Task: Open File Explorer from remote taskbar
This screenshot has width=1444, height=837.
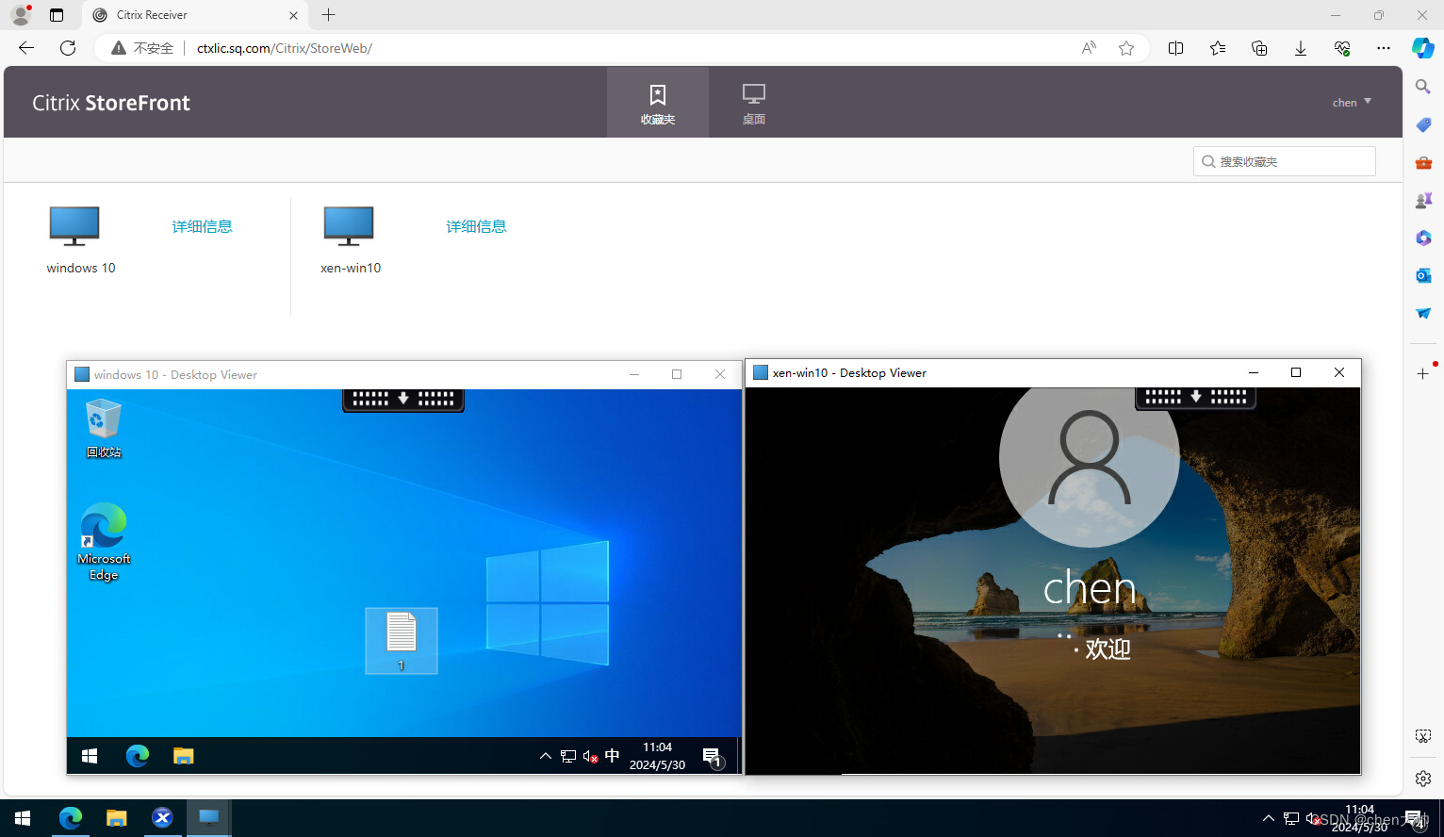Action: (x=183, y=756)
